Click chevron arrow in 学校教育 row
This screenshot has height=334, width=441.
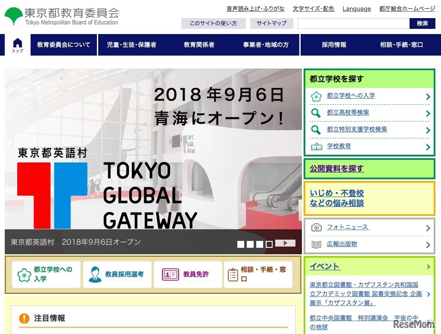click(x=428, y=147)
